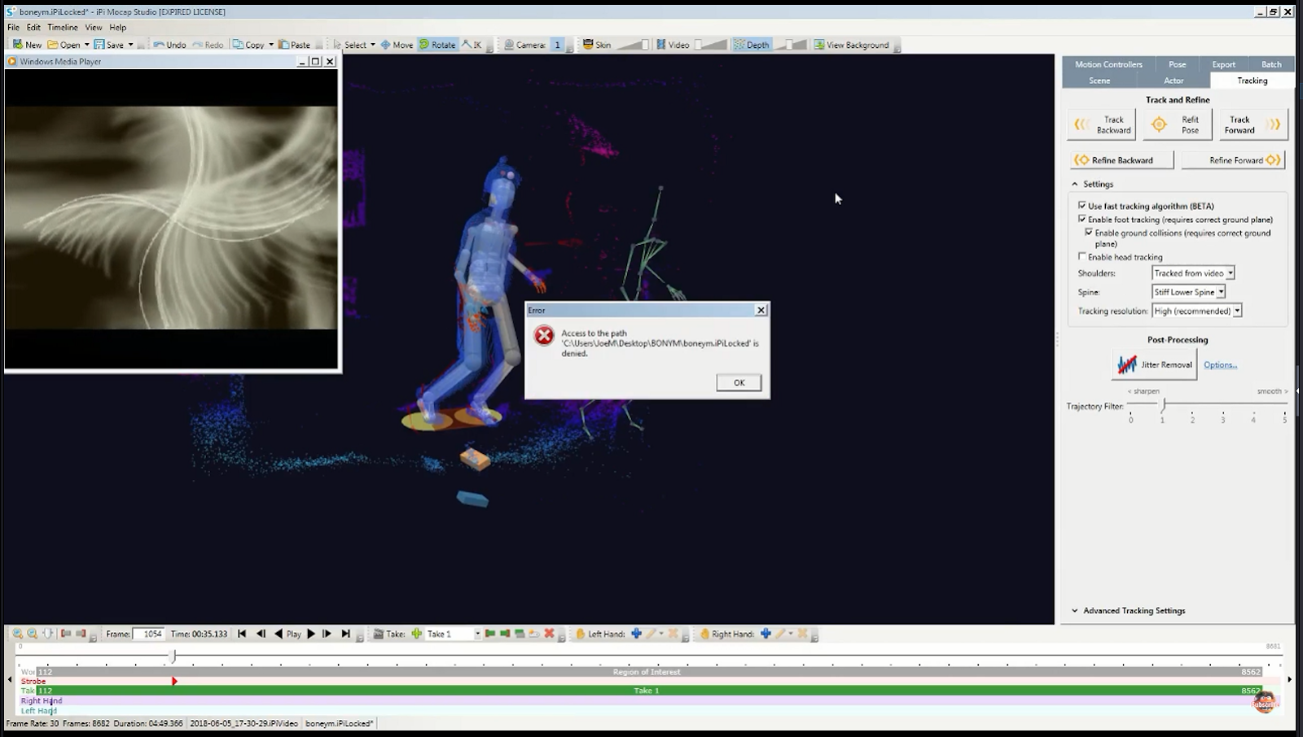Switch to Camera 1 view
1303x737 pixels.
pos(558,45)
